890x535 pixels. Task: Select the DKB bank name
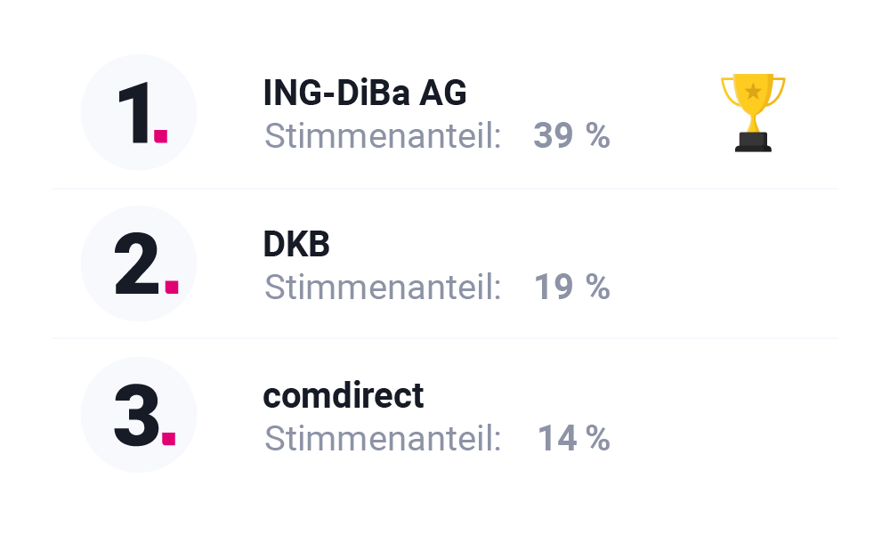click(x=296, y=244)
